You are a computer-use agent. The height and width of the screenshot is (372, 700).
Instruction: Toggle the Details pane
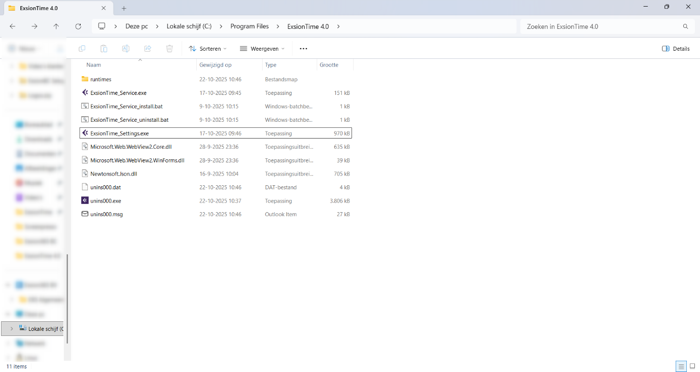click(x=676, y=49)
